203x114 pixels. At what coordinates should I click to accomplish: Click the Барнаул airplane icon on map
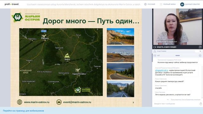(44, 36)
